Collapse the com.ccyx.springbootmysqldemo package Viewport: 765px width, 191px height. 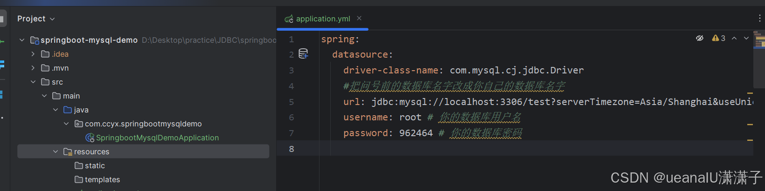click(x=67, y=124)
